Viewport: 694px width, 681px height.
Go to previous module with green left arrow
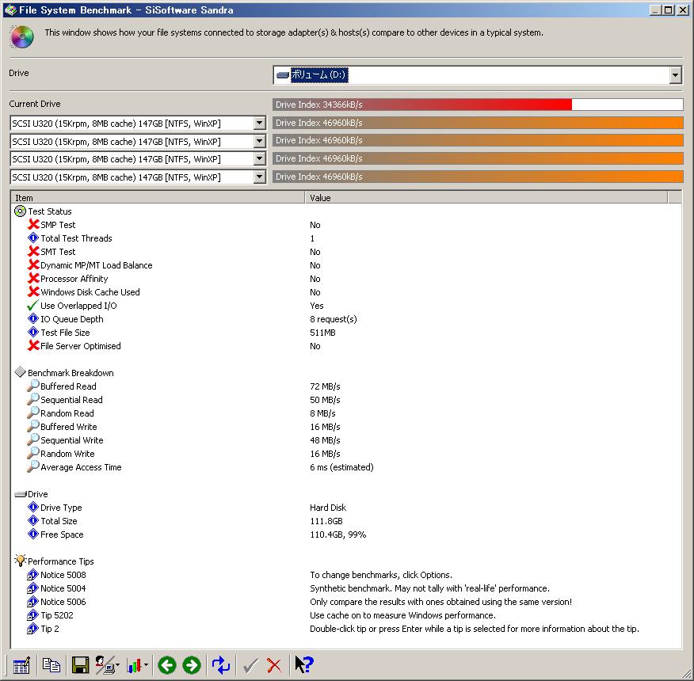coord(167,665)
